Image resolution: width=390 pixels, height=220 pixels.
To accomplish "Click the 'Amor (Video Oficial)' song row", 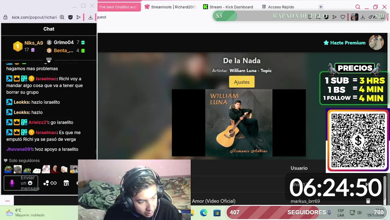I will coord(214,201).
